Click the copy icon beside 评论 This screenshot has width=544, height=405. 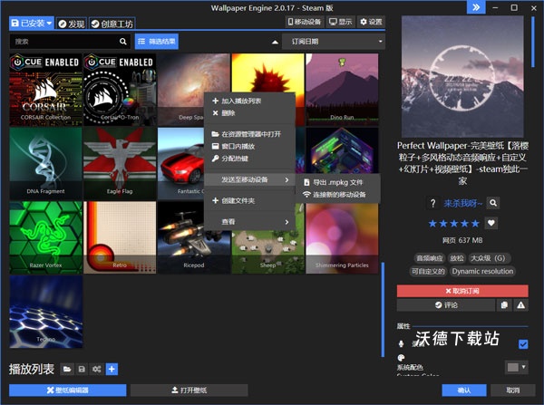click(x=504, y=305)
